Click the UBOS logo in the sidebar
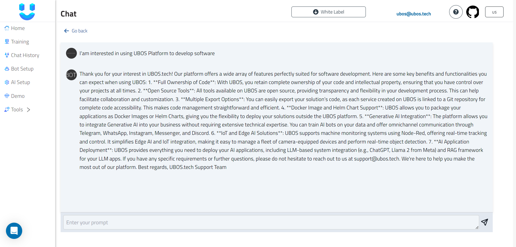 [27, 12]
